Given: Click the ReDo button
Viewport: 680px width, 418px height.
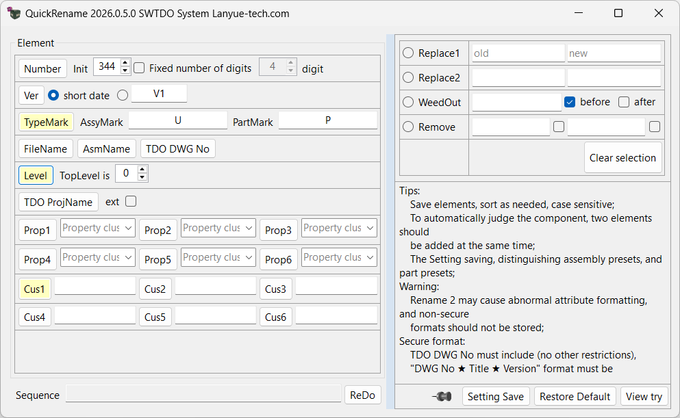Looking at the screenshot, I should (x=362, y=395).
